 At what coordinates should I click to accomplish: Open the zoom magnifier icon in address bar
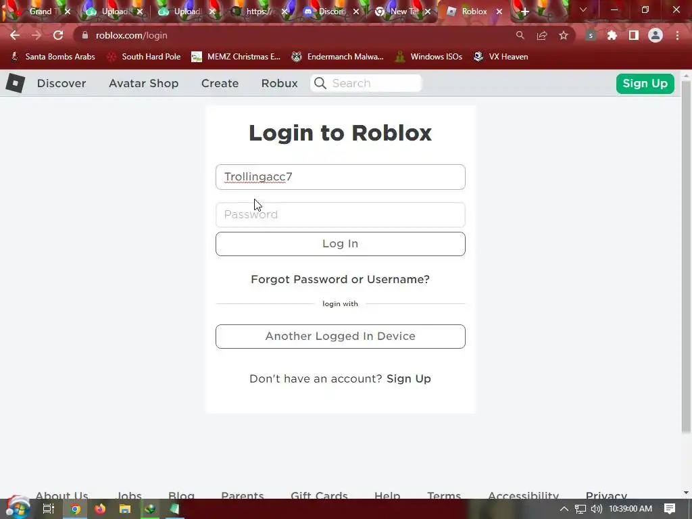[520, 35]
